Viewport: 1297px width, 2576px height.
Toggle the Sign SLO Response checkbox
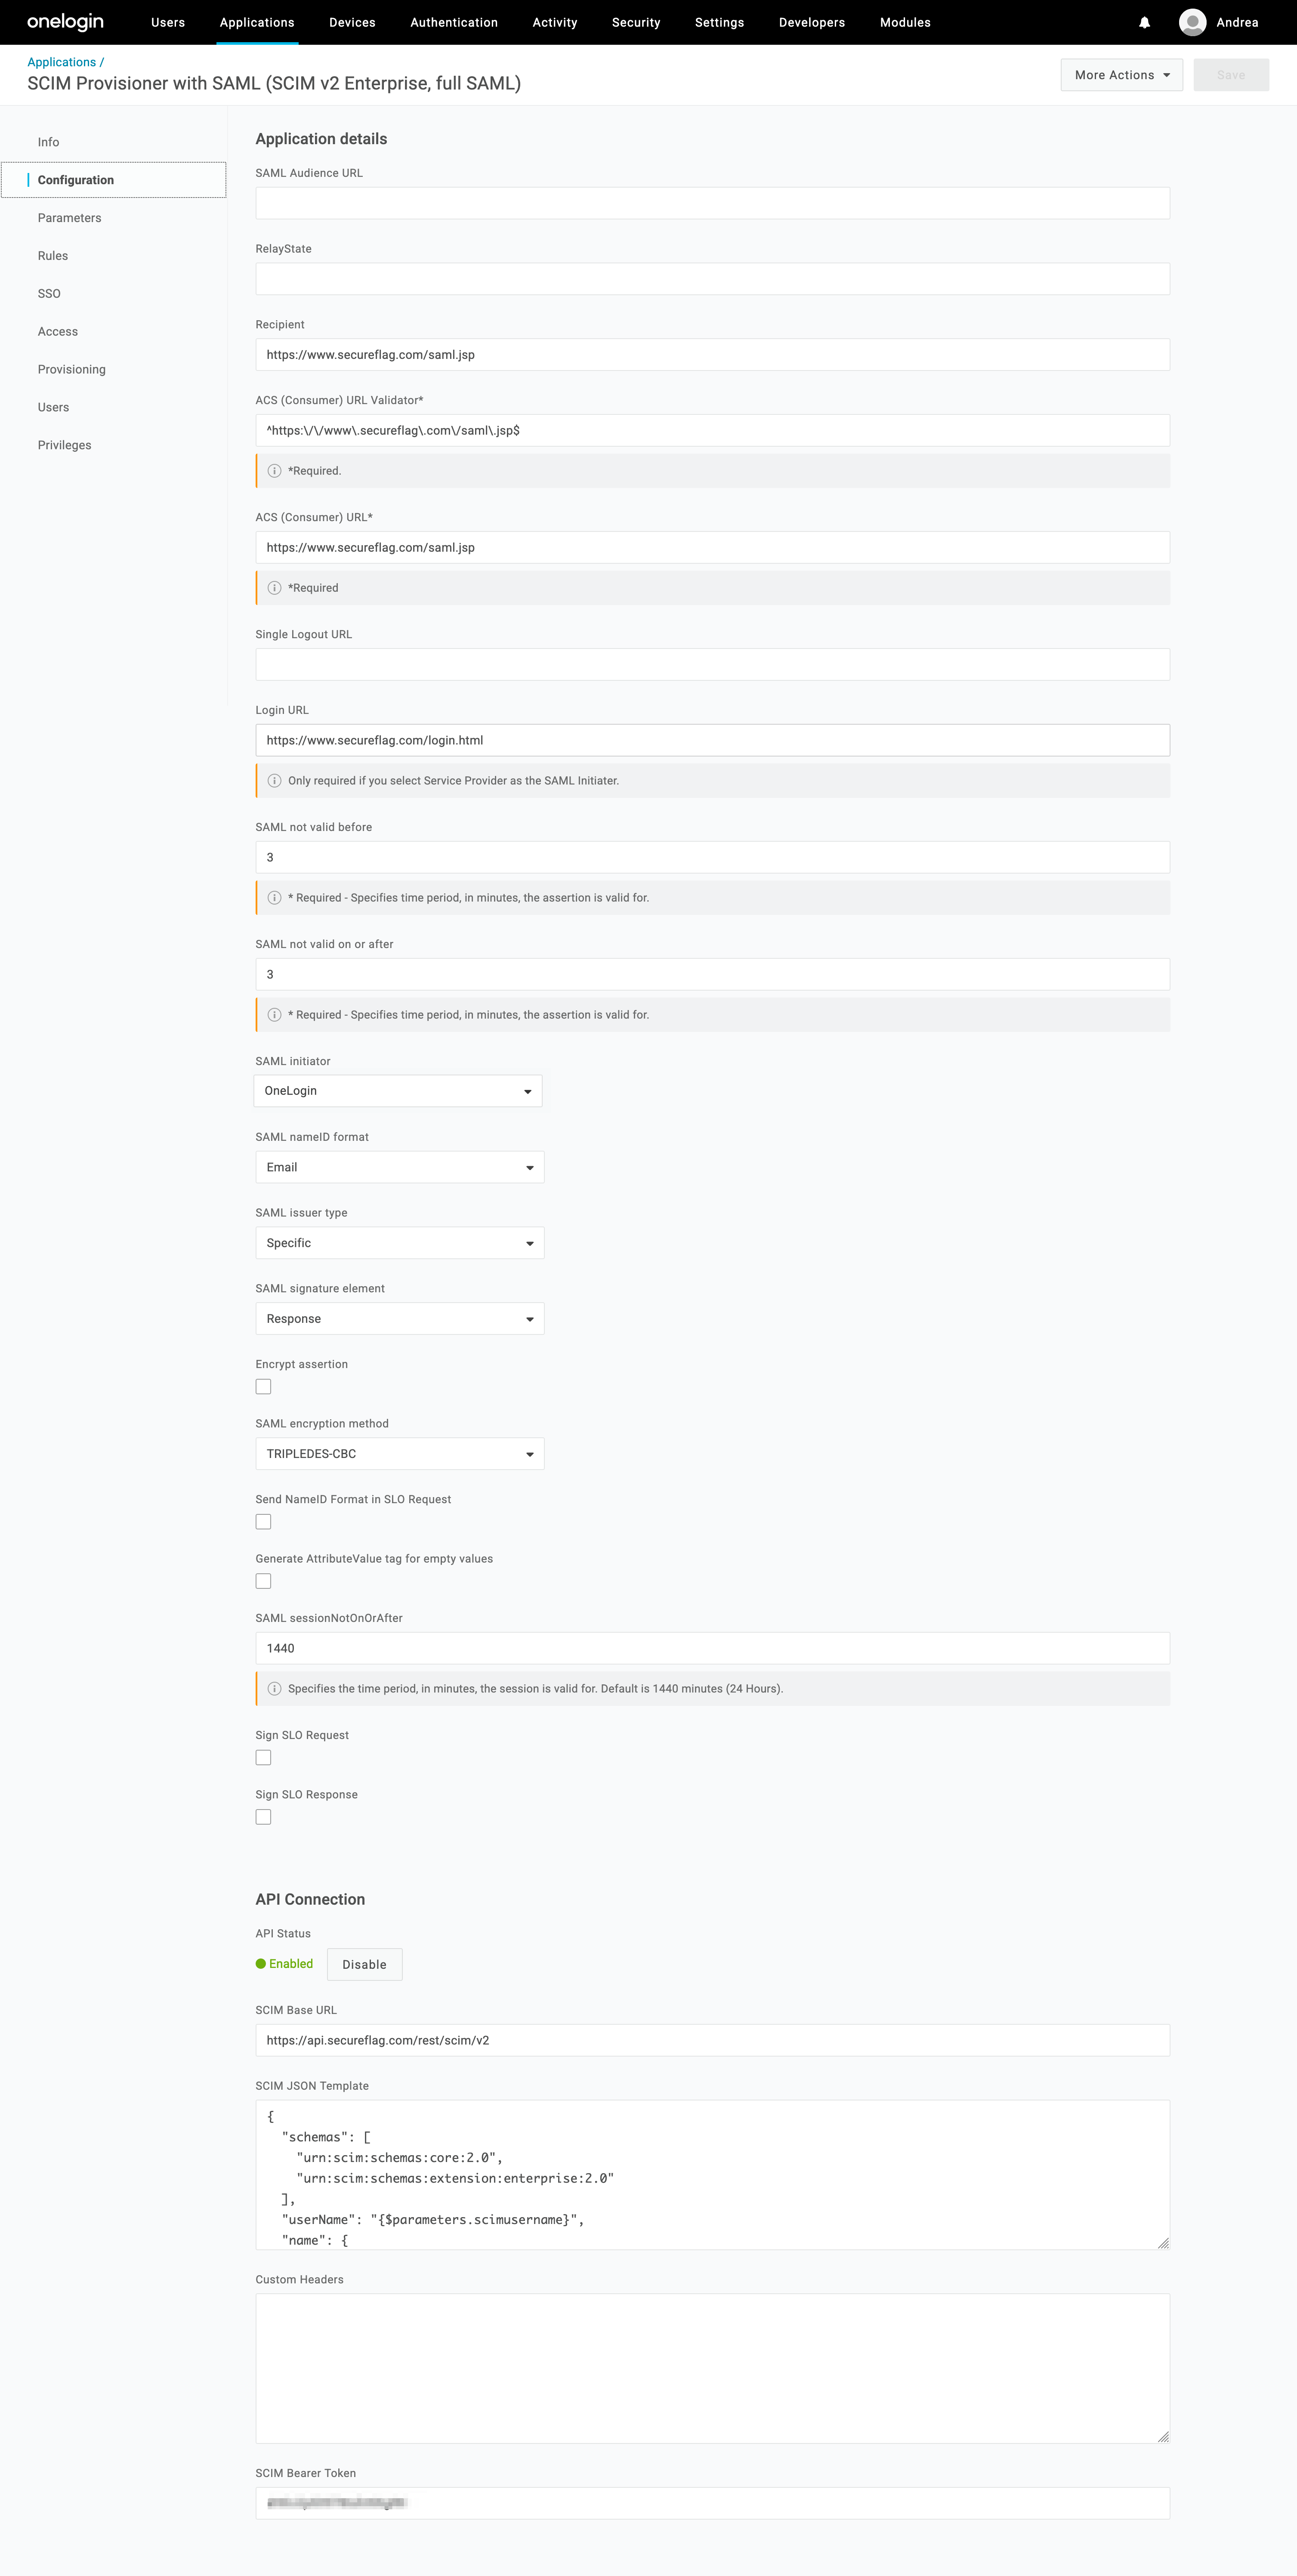263,1817
